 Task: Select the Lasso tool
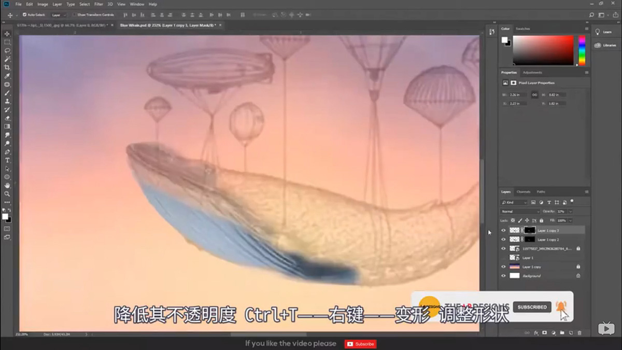click(7, 51)
